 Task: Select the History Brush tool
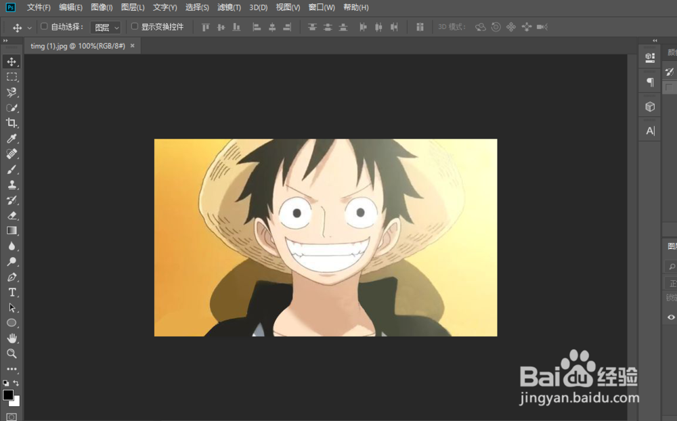[12, 200]
